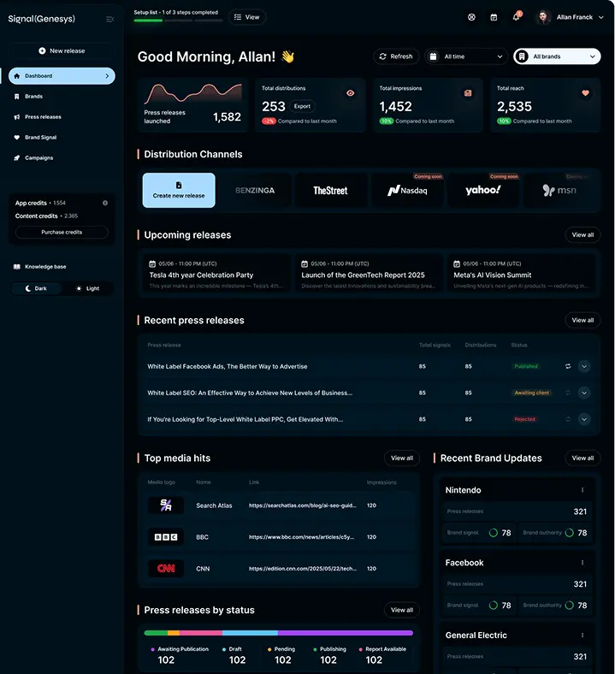The width and height of the screenshot is (615, 674).
Task: Click the Search Atlas media logo
Action: [166, 505]
